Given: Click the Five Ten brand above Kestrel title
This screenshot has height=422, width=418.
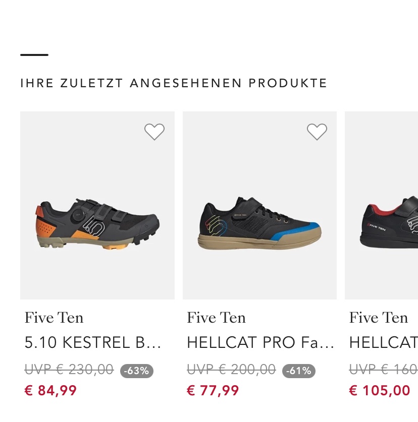Looking at the screenshot, I should [x=54, y=318].
